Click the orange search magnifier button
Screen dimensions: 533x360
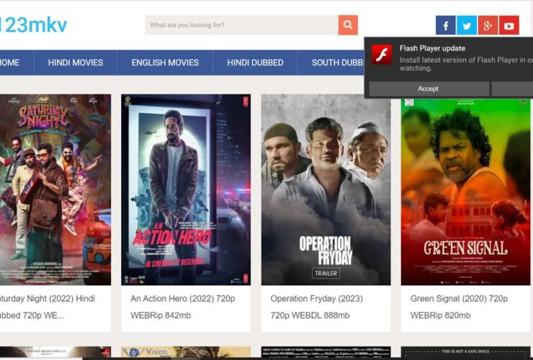coord(348,25)
